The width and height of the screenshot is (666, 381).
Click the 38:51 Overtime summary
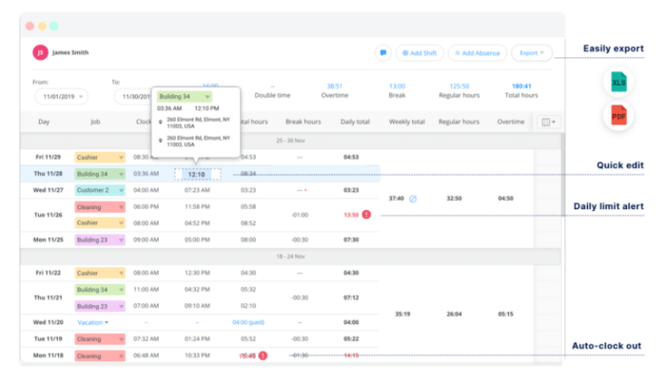click(x=335, y=91)
